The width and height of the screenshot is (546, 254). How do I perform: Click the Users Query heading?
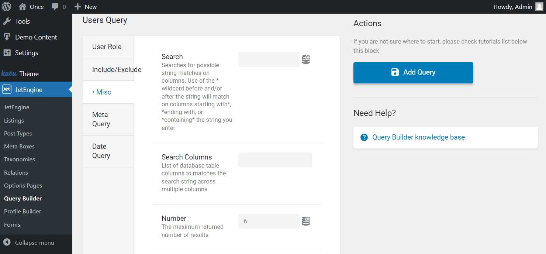[x=105, y=20]
